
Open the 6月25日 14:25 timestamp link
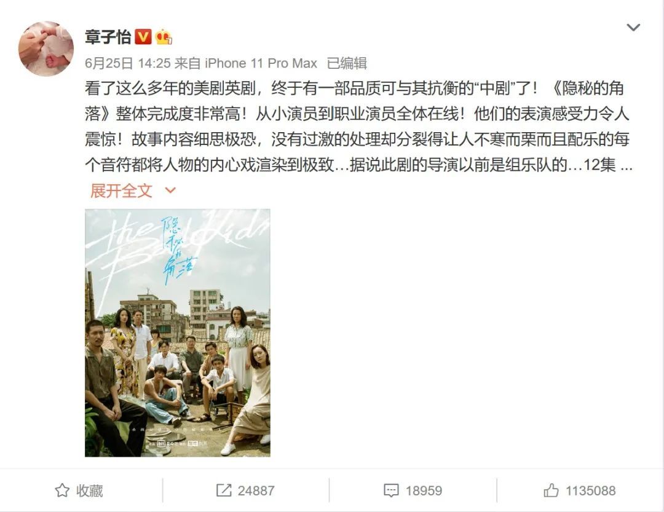tap(127, 63)
